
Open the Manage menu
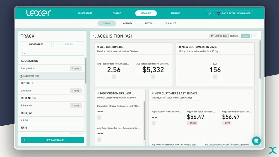click(x=175, y=13)
